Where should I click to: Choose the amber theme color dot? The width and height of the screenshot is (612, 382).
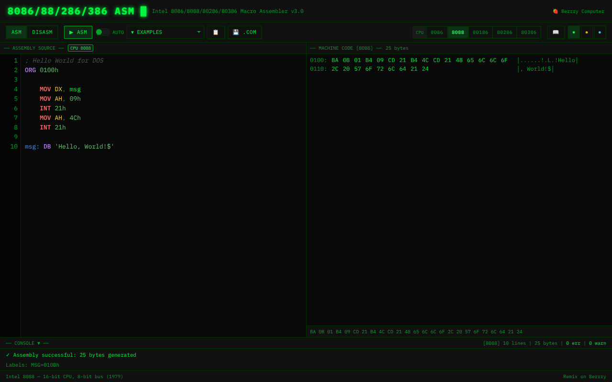pyautogui.click(x=587, y=32)
